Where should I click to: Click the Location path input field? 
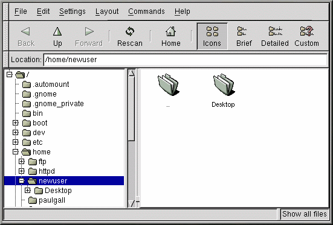(x=185, y=60)
